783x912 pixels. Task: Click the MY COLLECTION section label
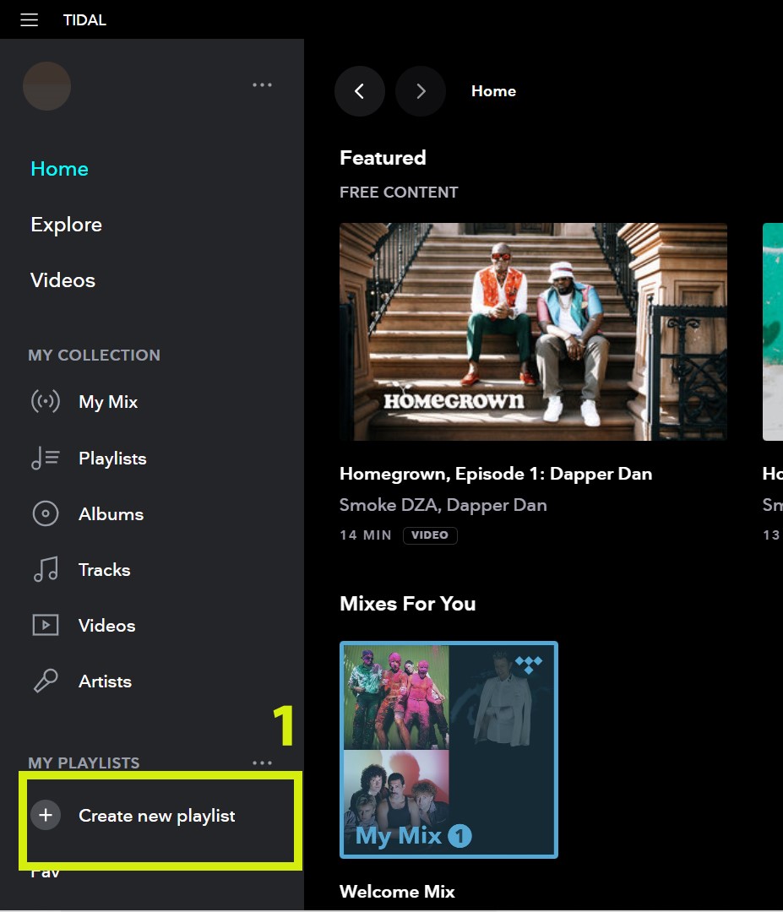point(95,356)
